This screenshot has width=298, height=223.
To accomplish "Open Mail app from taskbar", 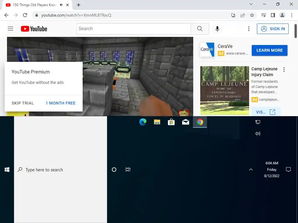I will click(185, 122).
